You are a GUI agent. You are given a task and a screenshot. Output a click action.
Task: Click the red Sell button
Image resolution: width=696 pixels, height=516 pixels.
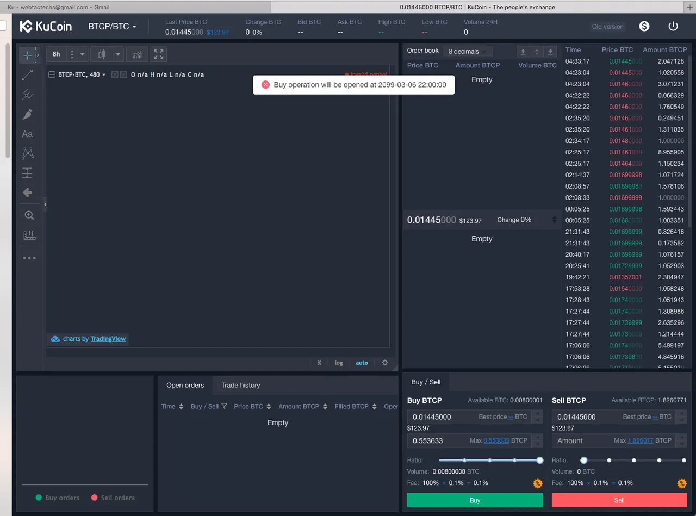tap(619, 500)
